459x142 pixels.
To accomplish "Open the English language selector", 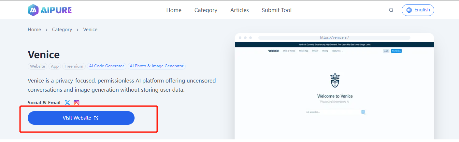I will click(x=418, y=10).
